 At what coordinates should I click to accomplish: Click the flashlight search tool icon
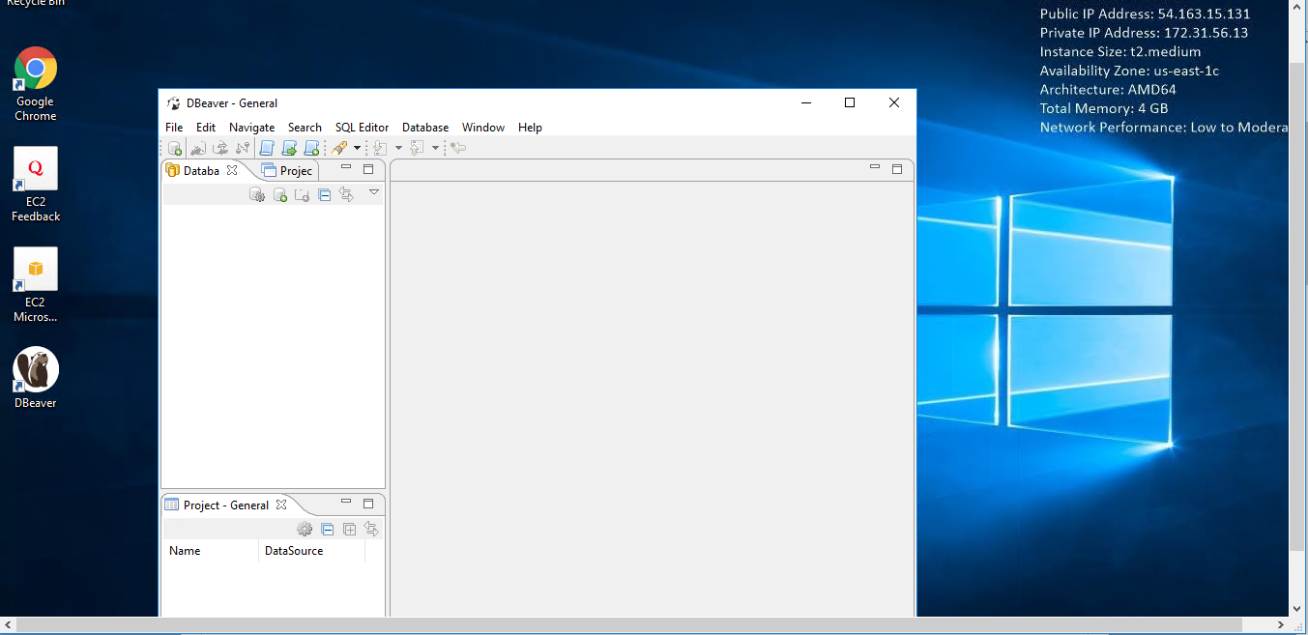tap(339, 148)
